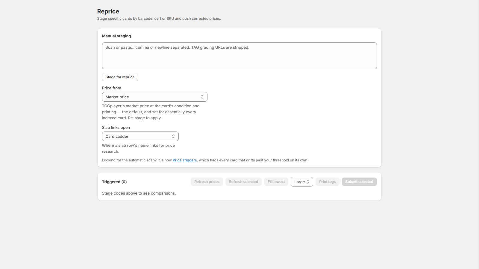Open the Price from dropdown

[154, 97]
